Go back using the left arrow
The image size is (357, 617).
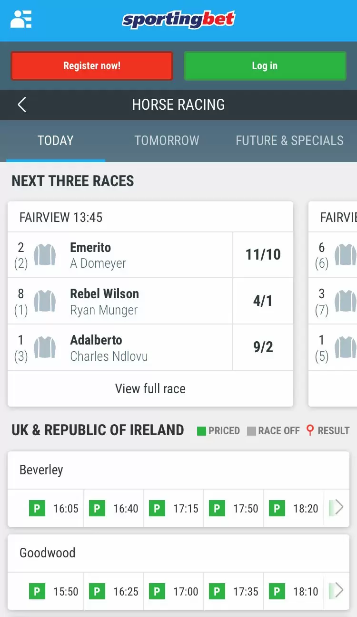(22, 105)
